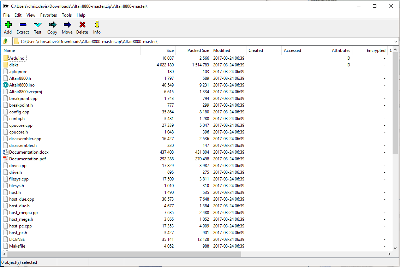The width and height of the screenshot is (400, 267).
Task: Click the 7-Zip title bar app icon
Action: [6, 6]
